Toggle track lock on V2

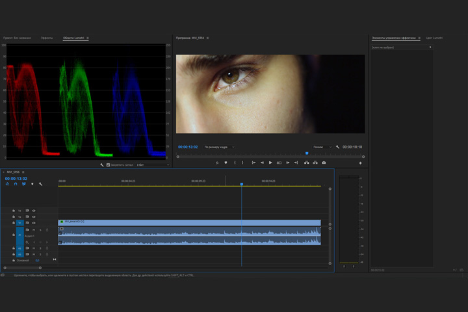pos(14,216)
